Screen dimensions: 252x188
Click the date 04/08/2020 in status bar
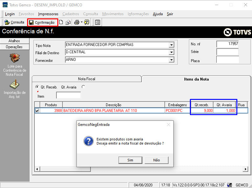(143, 185)
